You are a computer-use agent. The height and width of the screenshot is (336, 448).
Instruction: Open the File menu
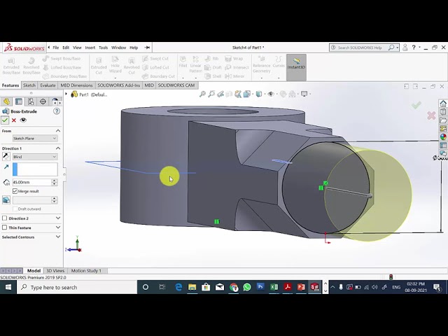click(56, 48)
